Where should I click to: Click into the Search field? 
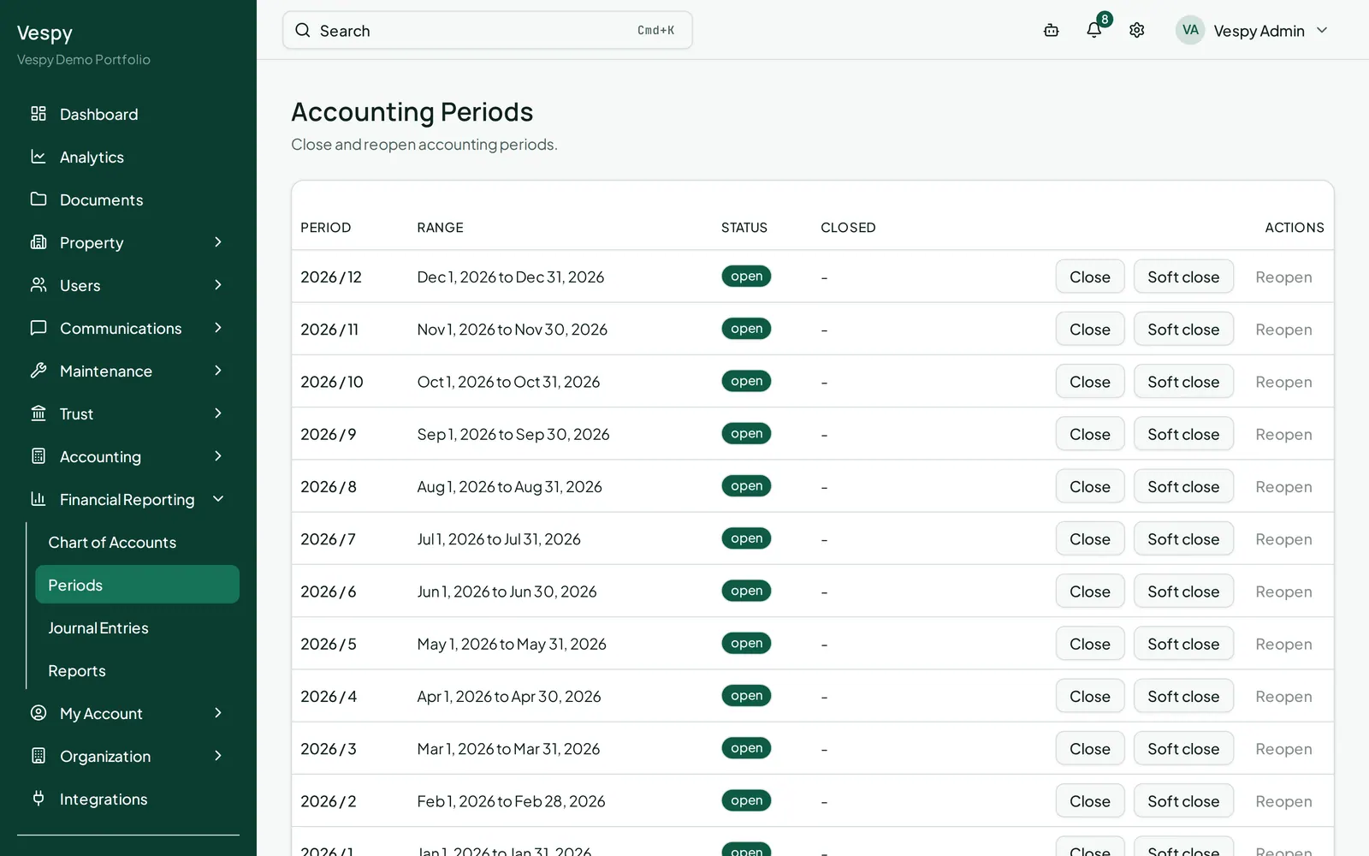(x=487, y=31)
